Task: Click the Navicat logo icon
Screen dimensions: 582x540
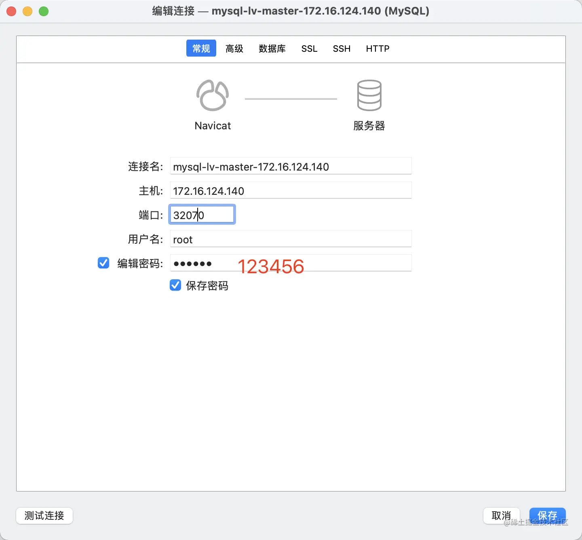Action: tap(213, 95)
